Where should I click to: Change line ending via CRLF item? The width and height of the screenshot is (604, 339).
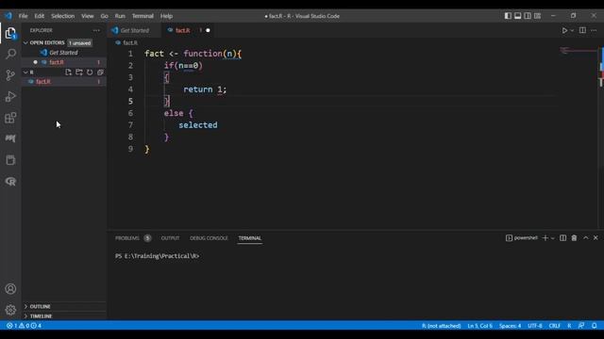555,326
